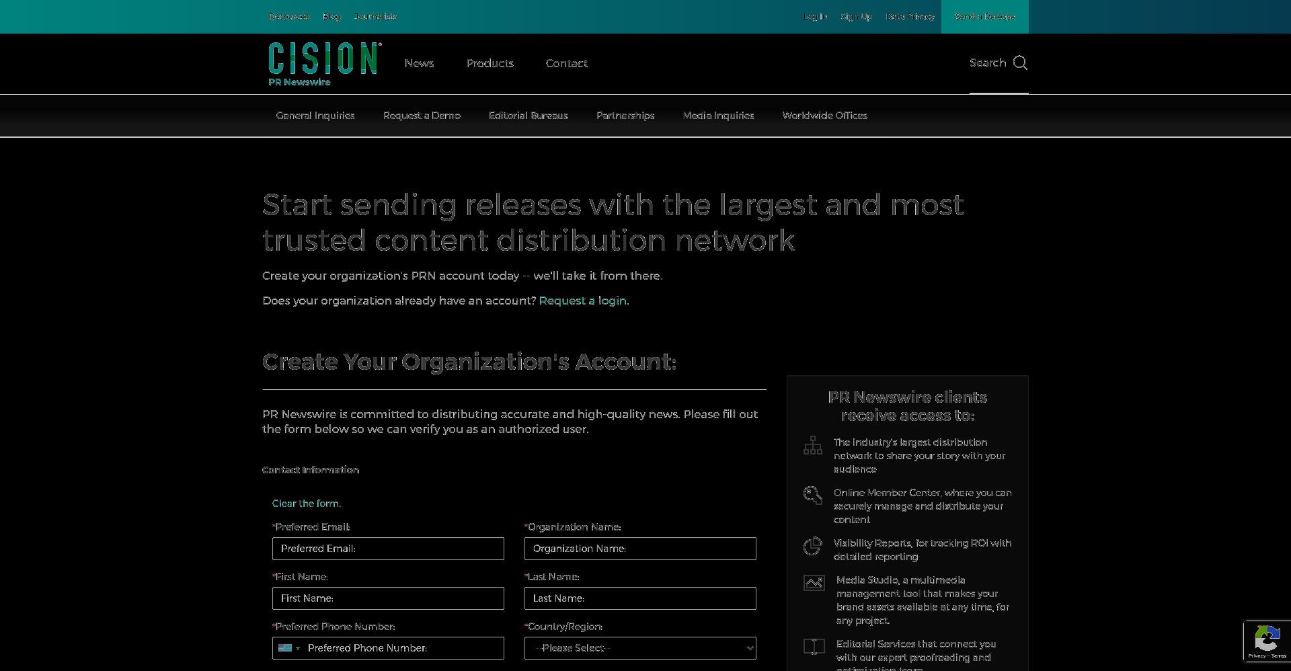Open the phone country flag selector
1291x671 pixels.
point(289,648)
